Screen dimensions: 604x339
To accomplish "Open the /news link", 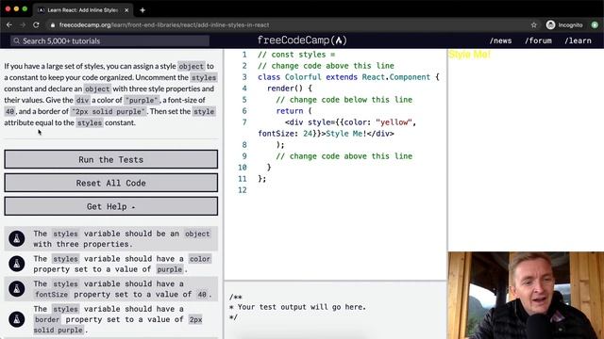I will click(x=500, y=40).
